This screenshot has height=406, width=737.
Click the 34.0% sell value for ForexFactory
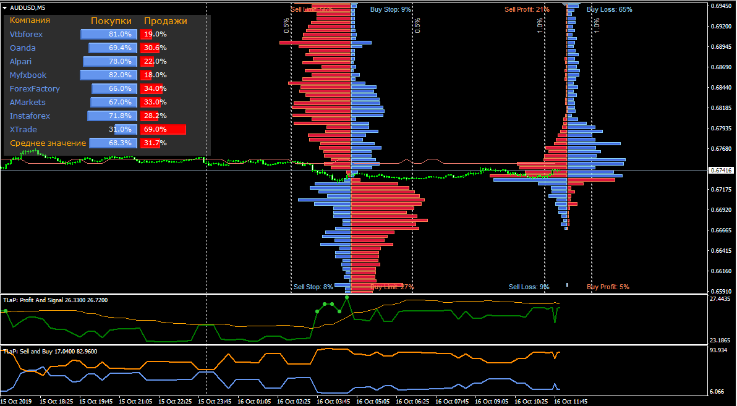point(155,88)
